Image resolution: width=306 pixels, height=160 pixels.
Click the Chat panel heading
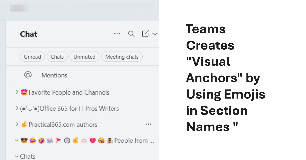(29, 34)
